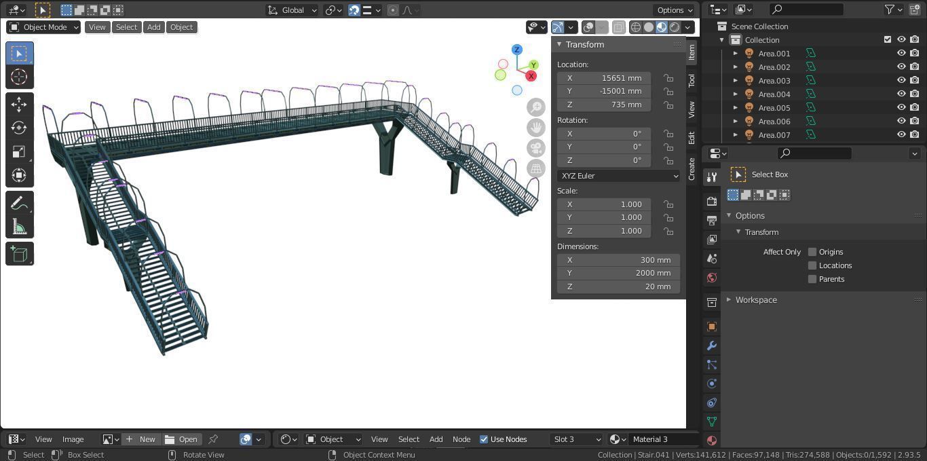Switch perspective/orthographic grid gizmo
Image resolution: width=927 pixels, height=461 pixels.
click(536, 168)
